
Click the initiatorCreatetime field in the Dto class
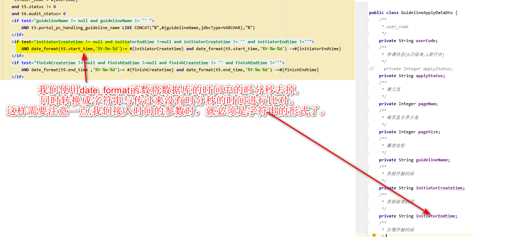coord(439,188)
